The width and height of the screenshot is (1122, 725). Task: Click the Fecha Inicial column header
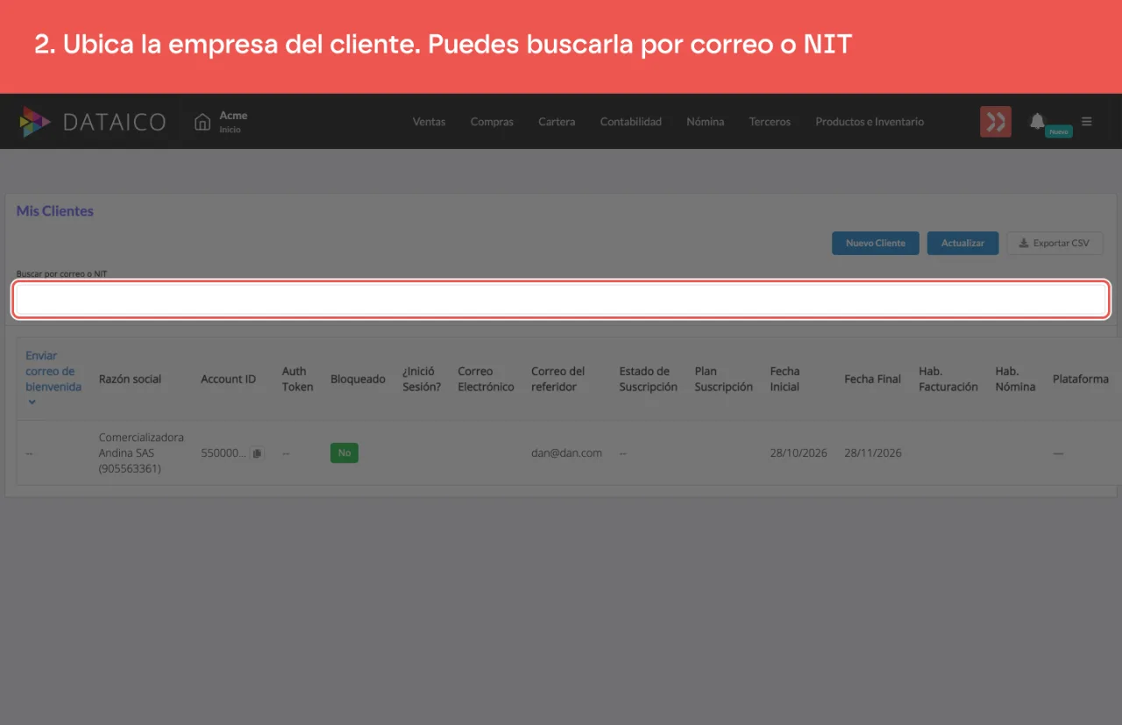click(x=785, y=379)
